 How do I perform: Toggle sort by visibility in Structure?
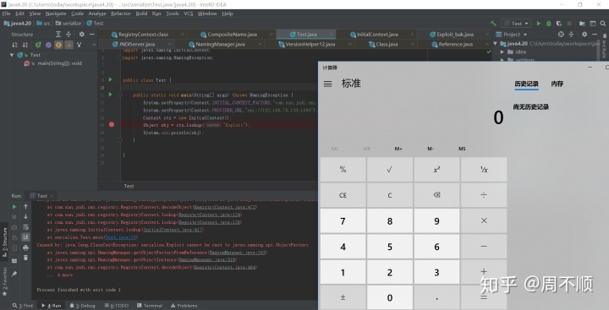[14, 45]
